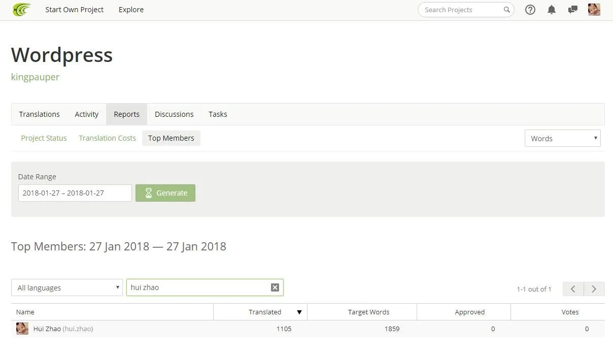
Task: Switch to the Activity tab
Action: tap(87, 114)
